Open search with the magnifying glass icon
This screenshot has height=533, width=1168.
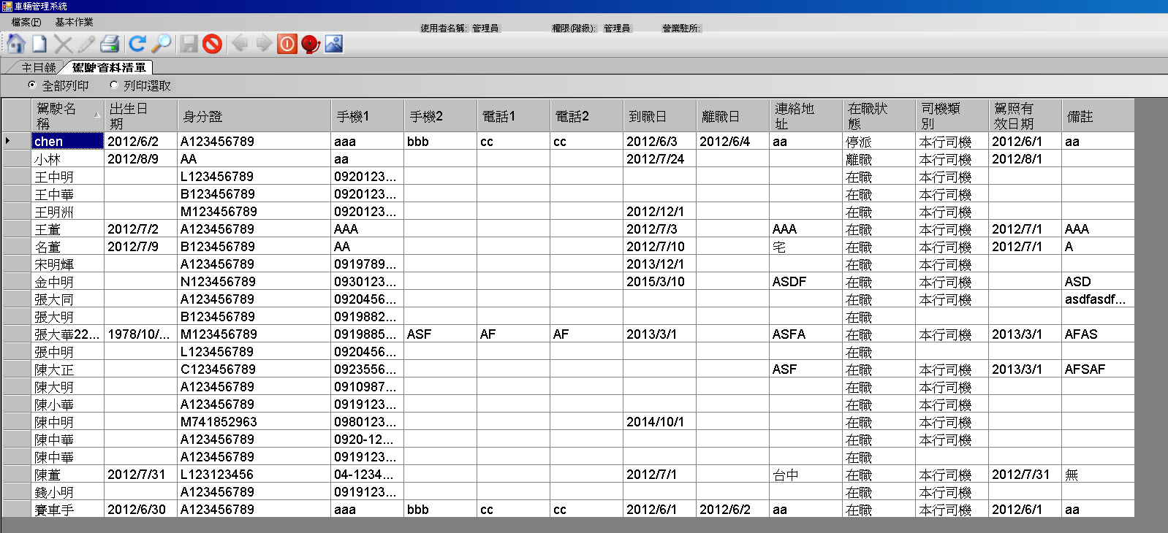[161, 44]
